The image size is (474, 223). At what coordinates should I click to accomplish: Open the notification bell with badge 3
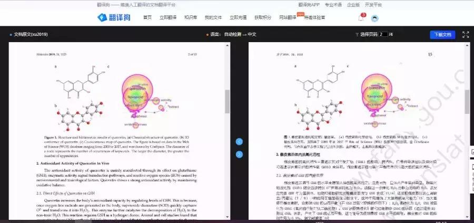point(361,17)
